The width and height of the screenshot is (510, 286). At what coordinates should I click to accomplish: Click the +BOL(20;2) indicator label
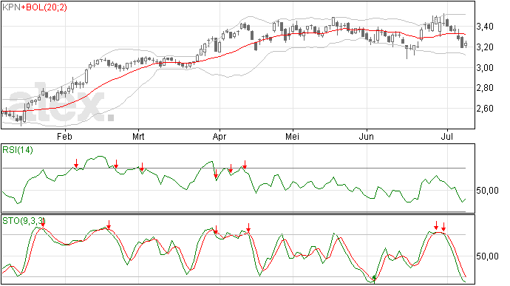(44, 7)
